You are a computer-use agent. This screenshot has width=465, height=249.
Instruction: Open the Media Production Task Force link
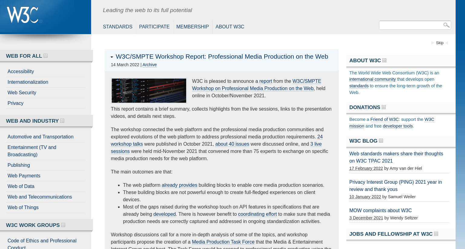coord(223,242)
